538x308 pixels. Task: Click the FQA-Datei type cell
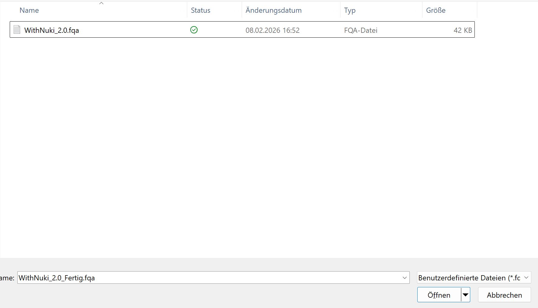(360, 30)
